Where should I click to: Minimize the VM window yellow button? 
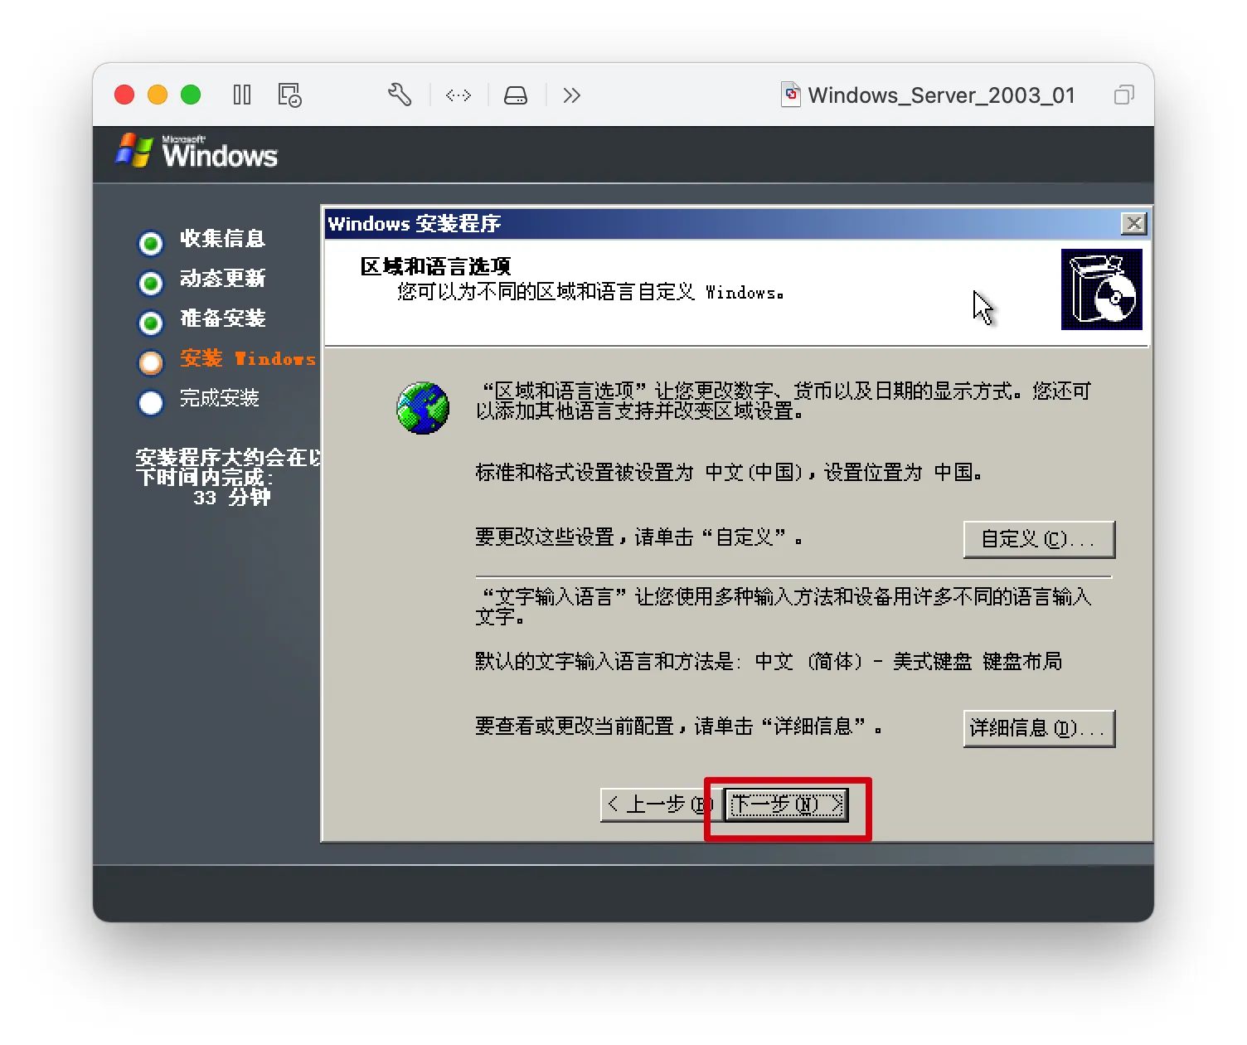tap(158, 95)
